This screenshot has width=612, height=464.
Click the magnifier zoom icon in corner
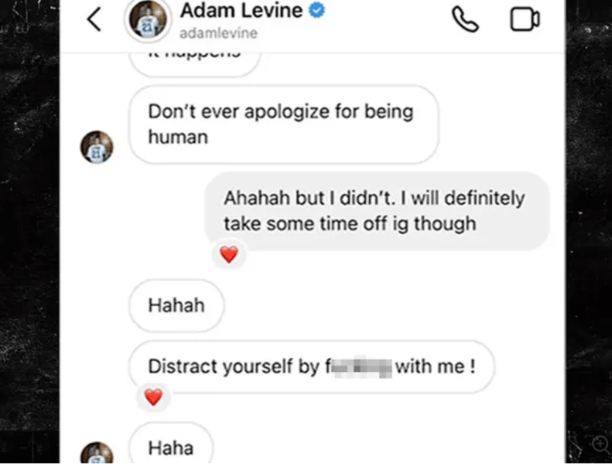pos(600,444)
